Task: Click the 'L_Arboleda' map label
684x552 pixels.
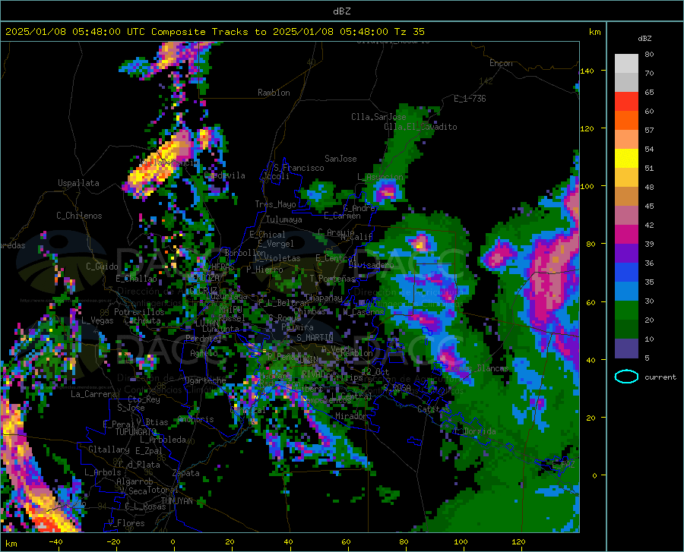Action: tap(163, 440)
